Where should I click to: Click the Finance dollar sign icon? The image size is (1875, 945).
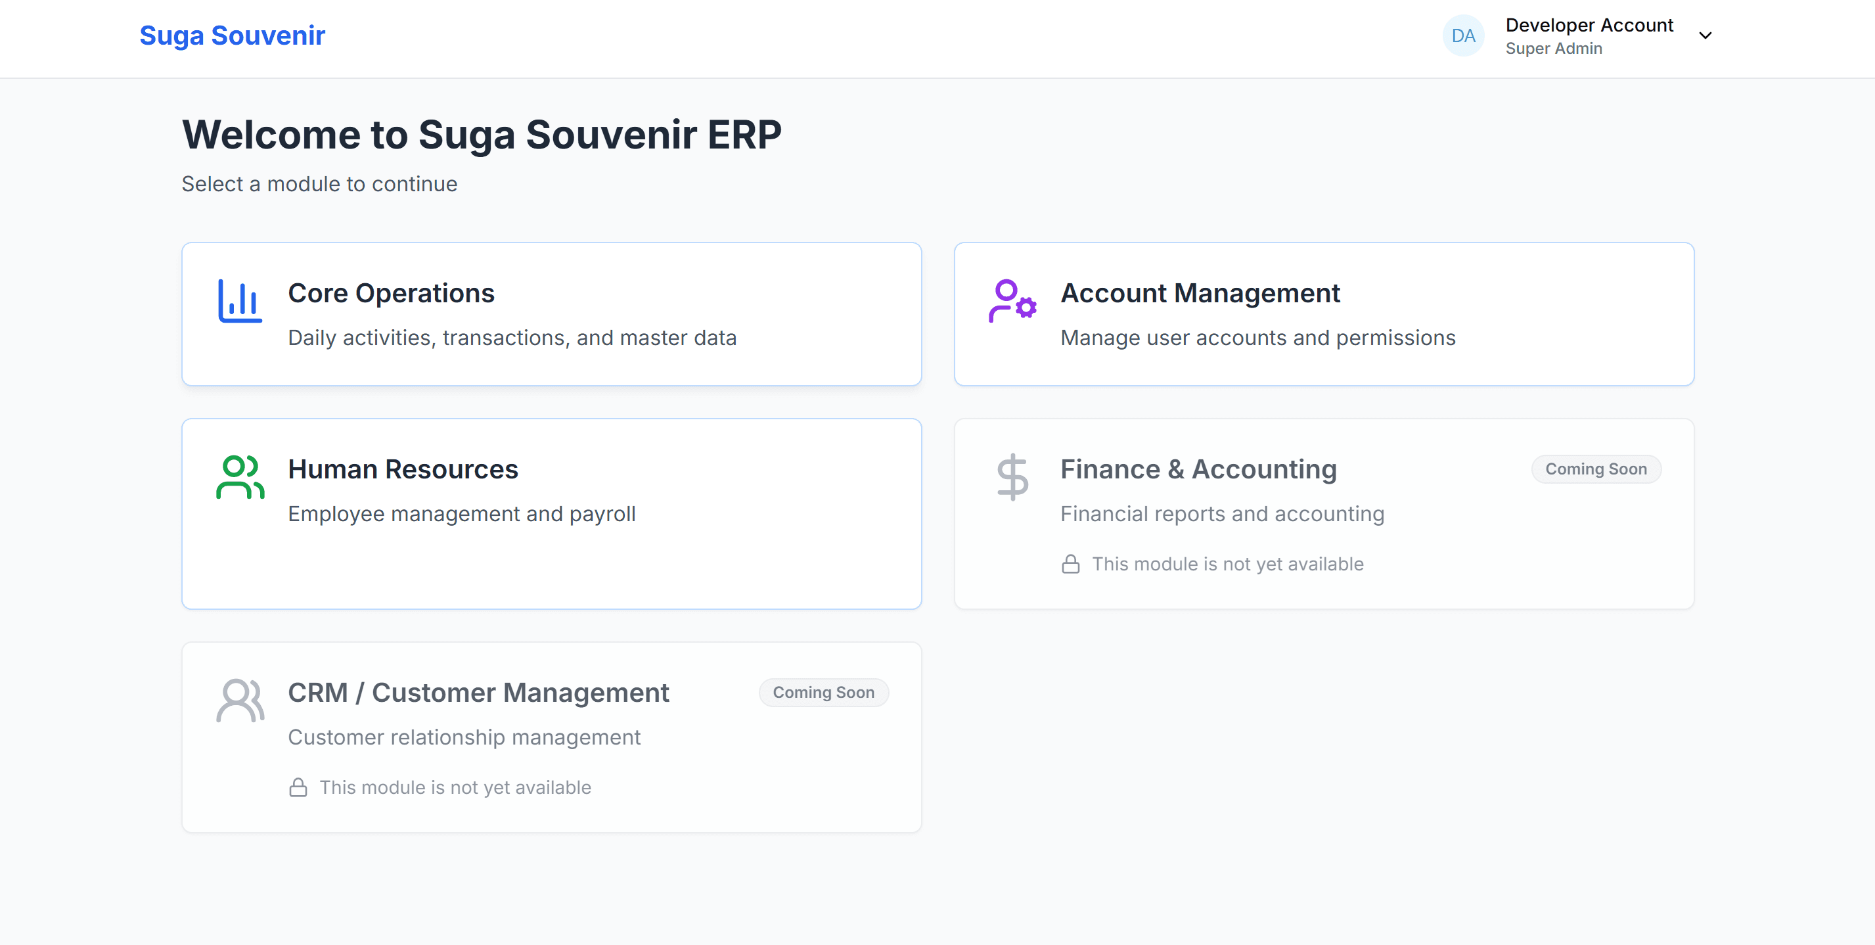(x=1012, y=477)
